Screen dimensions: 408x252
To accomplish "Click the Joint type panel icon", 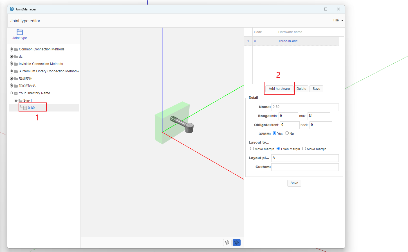I will (x=20, y=32).
